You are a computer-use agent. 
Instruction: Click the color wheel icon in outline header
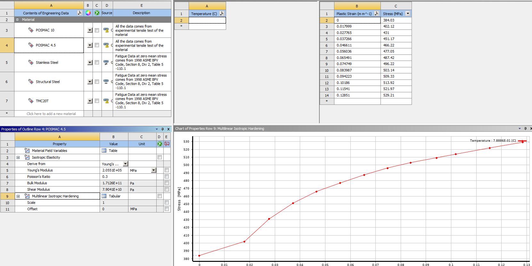click(x=88, y=13)
